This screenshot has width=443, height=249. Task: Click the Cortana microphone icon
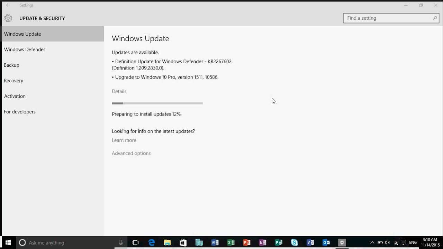(x=120, y=243)
